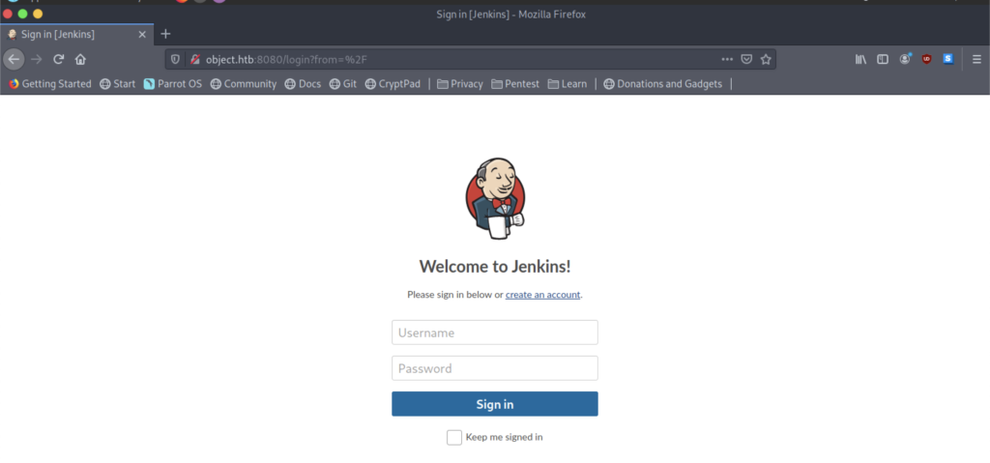Viewport: 990px width, 463px height.
Task: Follow the create an account link
Action: pos(543,295)
